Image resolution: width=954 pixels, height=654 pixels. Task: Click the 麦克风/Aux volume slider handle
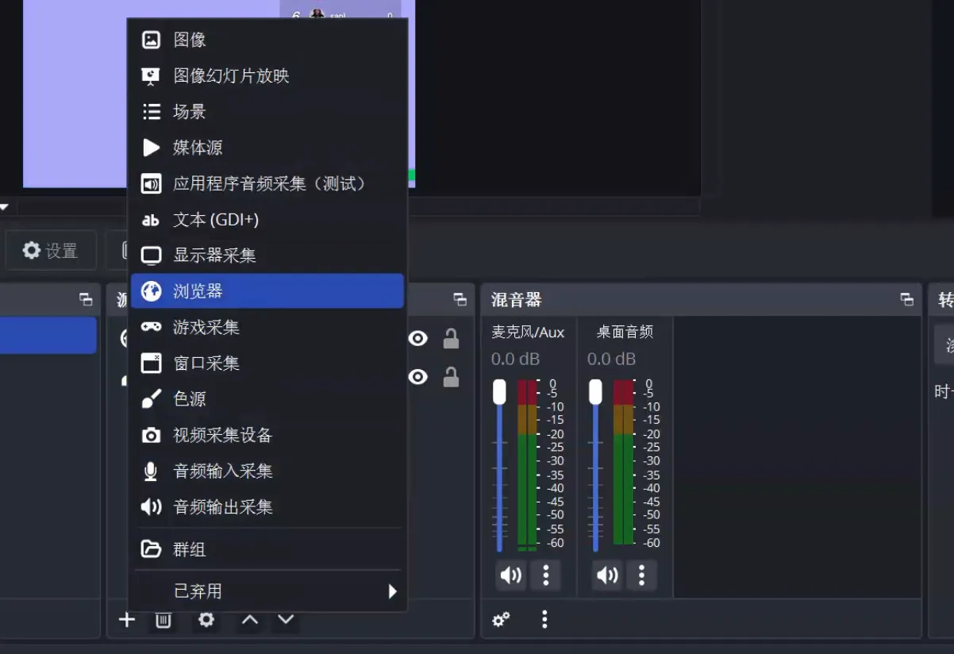point(499,391)
